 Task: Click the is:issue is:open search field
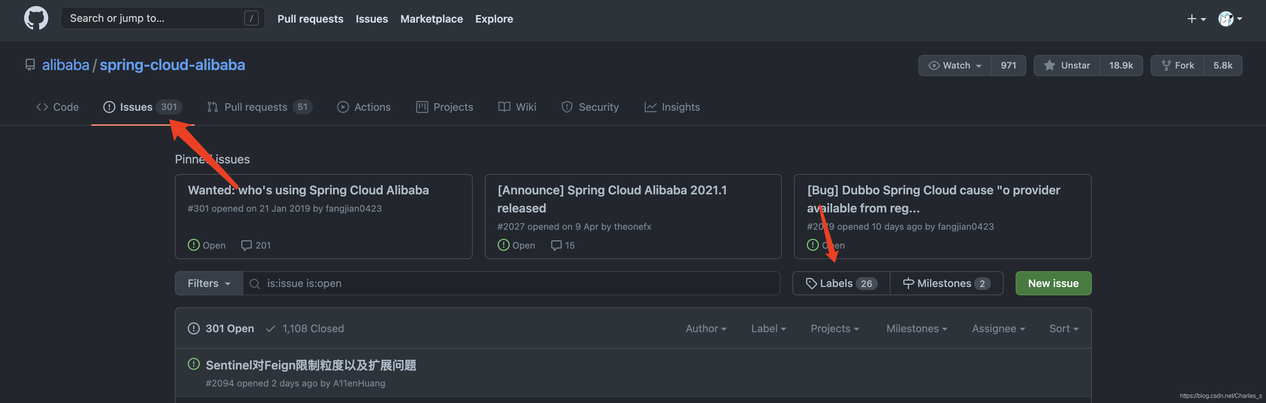[x=511, y=283]
